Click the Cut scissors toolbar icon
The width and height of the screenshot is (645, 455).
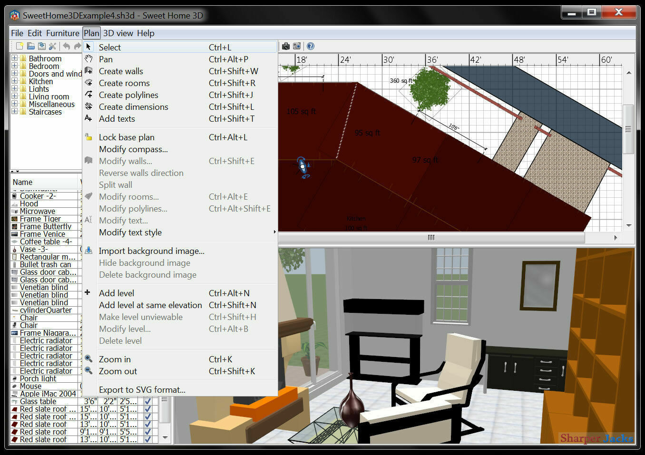point(53,46)
